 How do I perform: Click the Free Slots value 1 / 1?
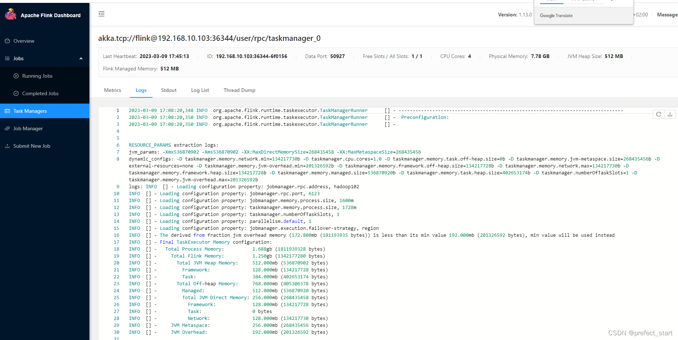417,56
